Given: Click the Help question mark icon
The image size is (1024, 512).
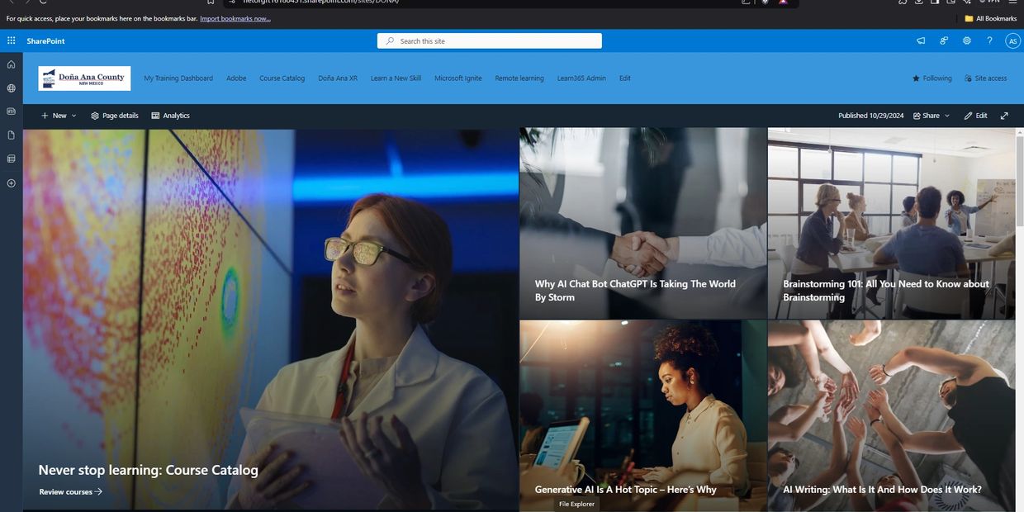Looking at the screenshot, I should tap(990, 40).
